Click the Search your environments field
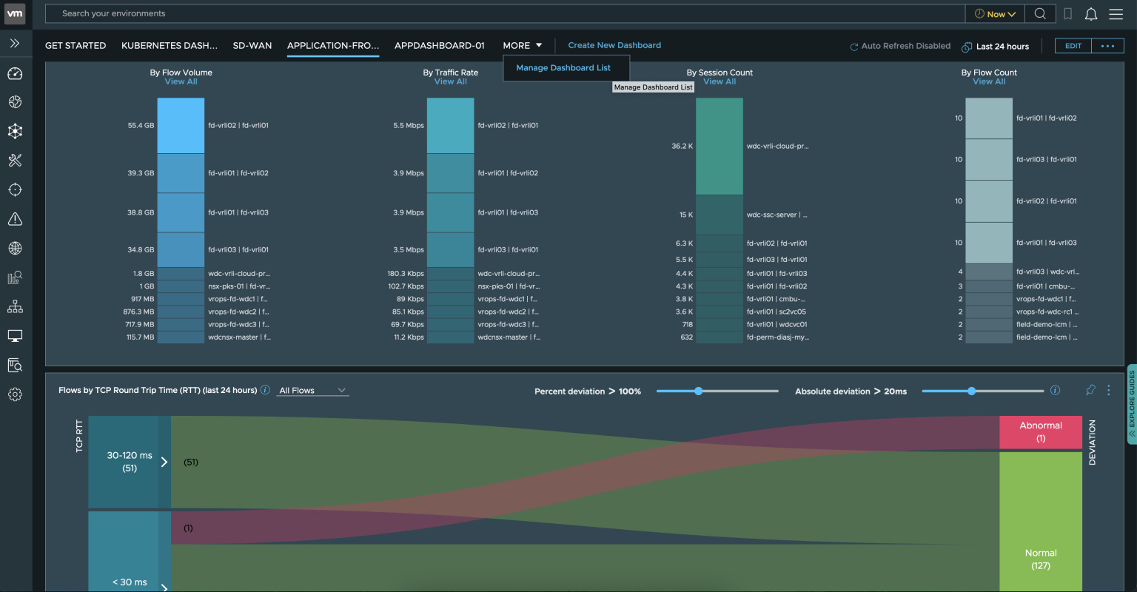This screenshot has height=592, width=1137. (503, 13)
